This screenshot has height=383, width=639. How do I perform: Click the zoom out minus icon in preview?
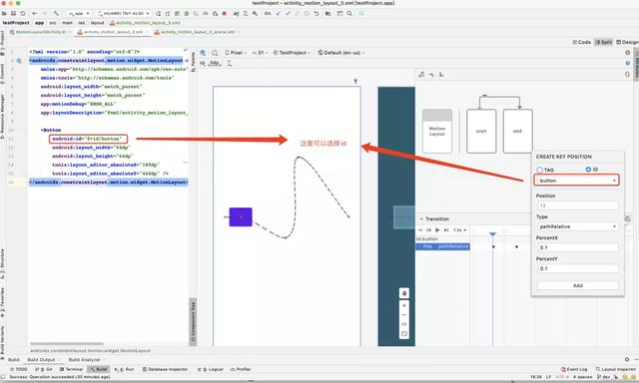click(x=404, y=314)
